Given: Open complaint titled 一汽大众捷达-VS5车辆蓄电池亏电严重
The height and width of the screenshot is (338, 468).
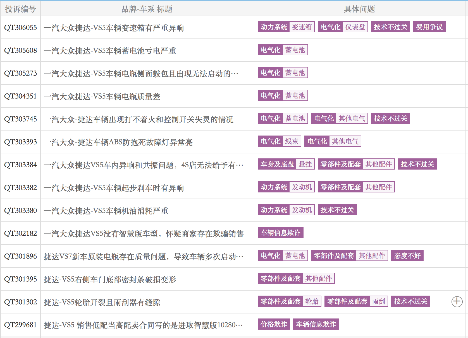Looking at the screenshot, I should pos(110,51).
